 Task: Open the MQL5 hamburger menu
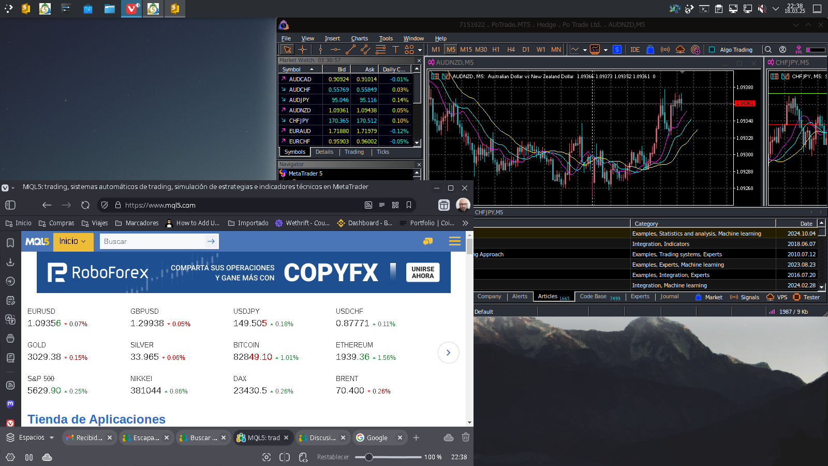455,241
